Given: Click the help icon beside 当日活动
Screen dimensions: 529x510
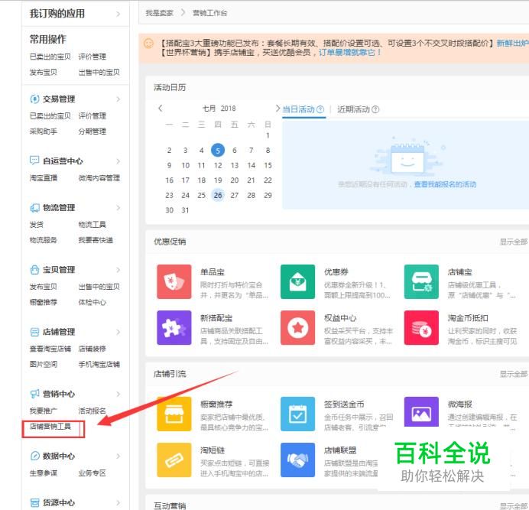Looking at the screenshot, I should click(x=320, y=109).
